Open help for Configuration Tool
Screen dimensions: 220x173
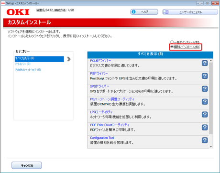[x=205, y=140]
